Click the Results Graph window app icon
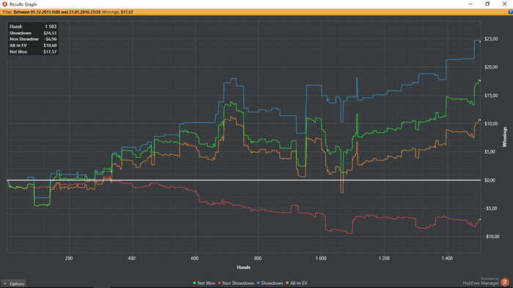 pos(4,4)
